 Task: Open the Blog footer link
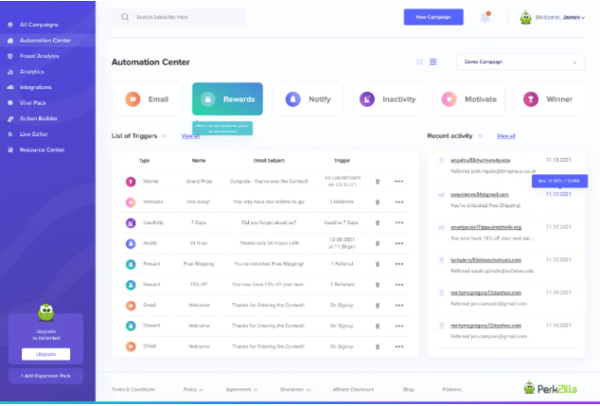click(408, 390)
